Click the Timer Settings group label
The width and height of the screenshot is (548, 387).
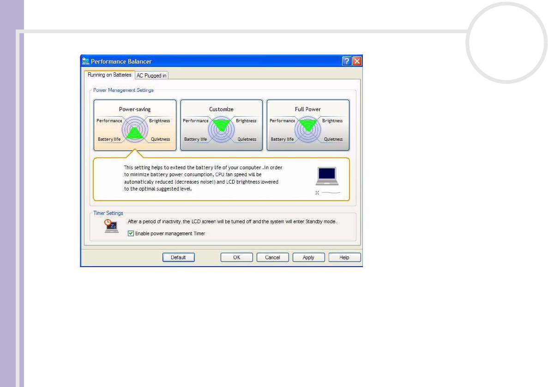pyautogui.click(x=108, y=213)
